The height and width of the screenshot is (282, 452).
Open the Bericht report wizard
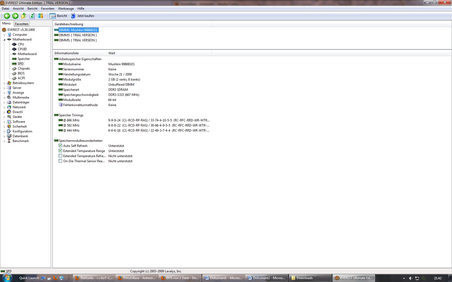click(x=58, y=16)
